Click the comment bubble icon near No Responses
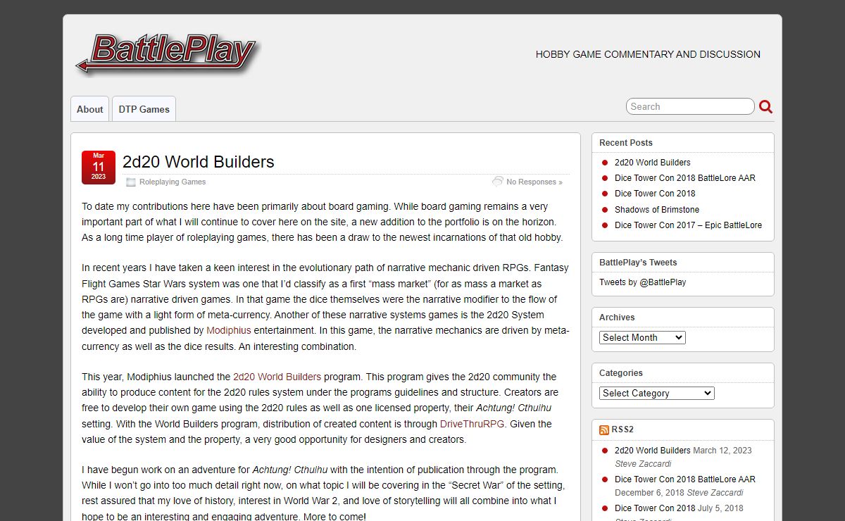 497,182
